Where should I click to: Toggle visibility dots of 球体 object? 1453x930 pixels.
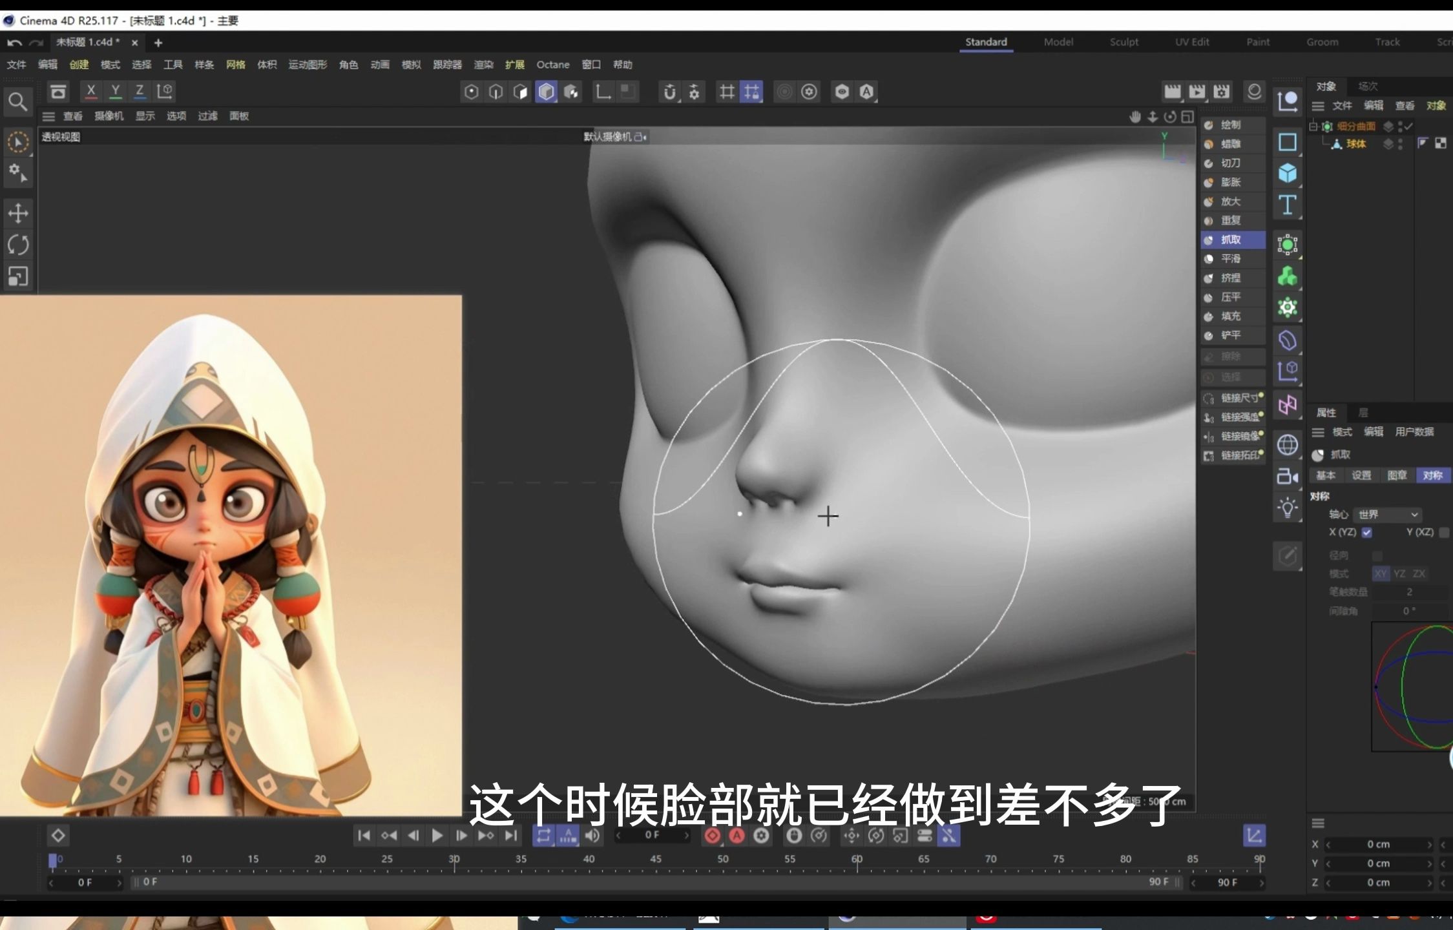[x=1401, y=144]
